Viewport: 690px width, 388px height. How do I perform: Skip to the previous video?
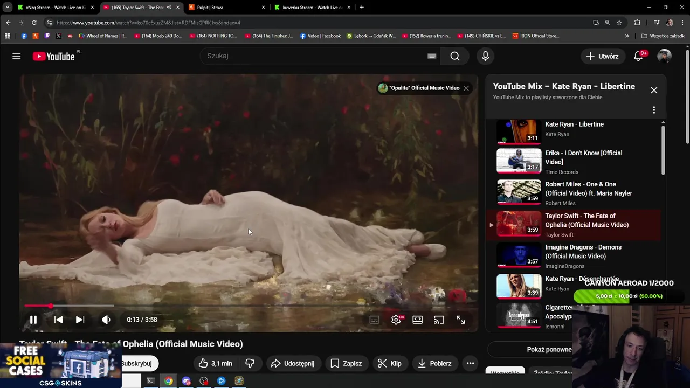click(58, 320)
